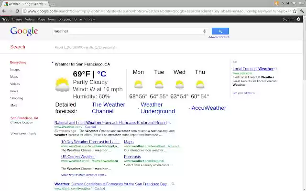Click the Mon forecast weather icon
Viewport: 306px width, 191px height.
138,85
